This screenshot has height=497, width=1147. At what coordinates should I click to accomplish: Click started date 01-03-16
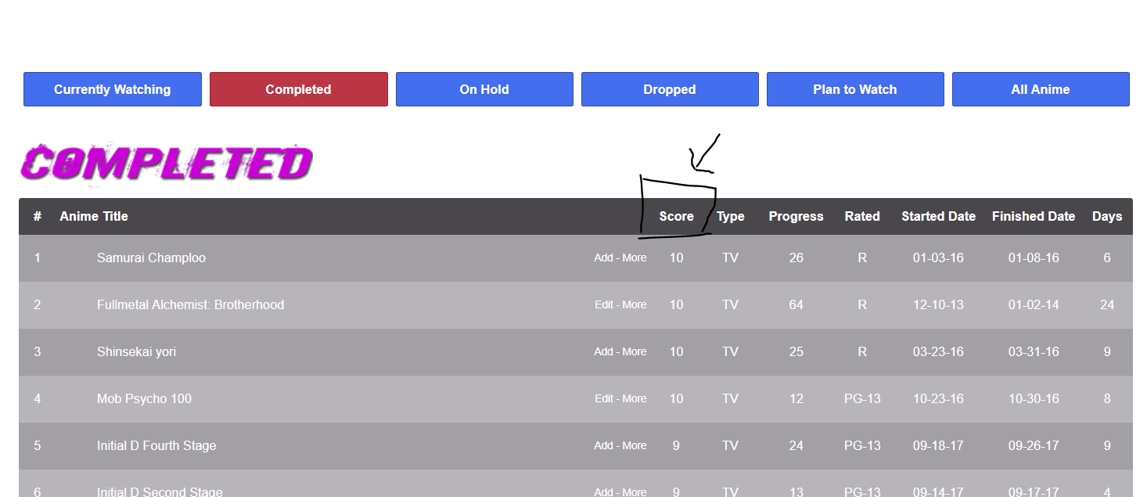point(938,258)
